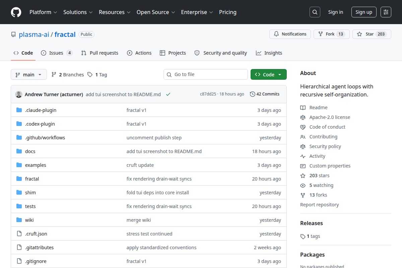Open the Report repository link
This screenshot has width=402, height=268.
tap(320, 205)
